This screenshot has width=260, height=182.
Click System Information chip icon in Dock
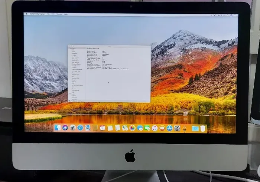point(185,128)
